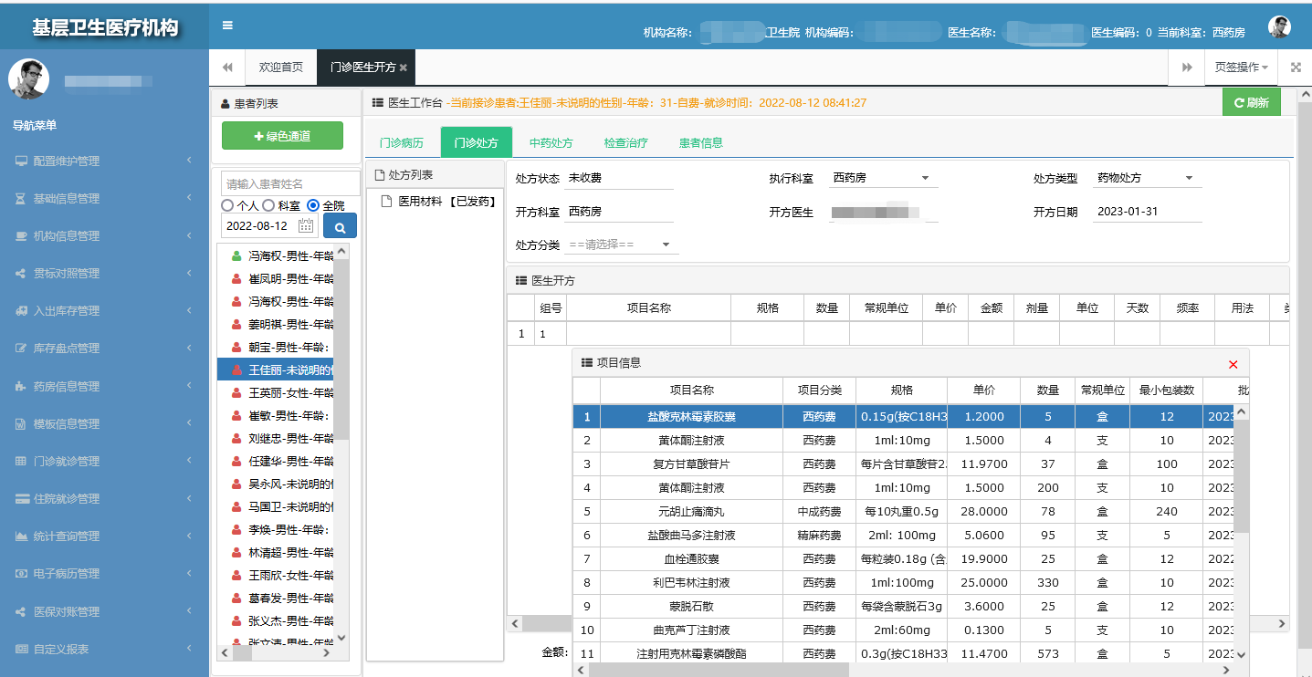Viewport: 1312px width, 677px height.
Task: Click the fullscreen expand icon
Action: coord(1296,68)
